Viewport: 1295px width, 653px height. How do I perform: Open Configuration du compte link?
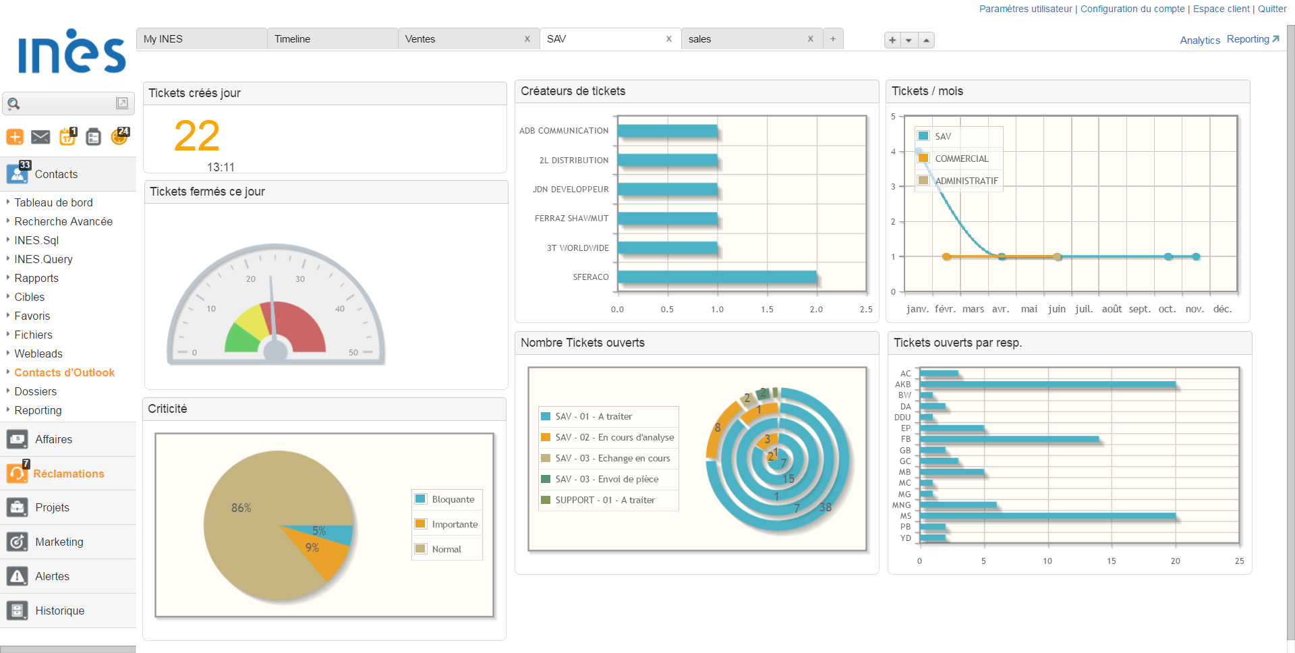(x=1132, y=9)
